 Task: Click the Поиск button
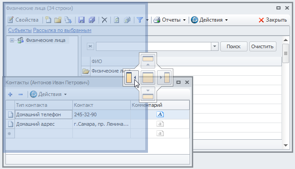pyautogui.click(x=233, y=46)
